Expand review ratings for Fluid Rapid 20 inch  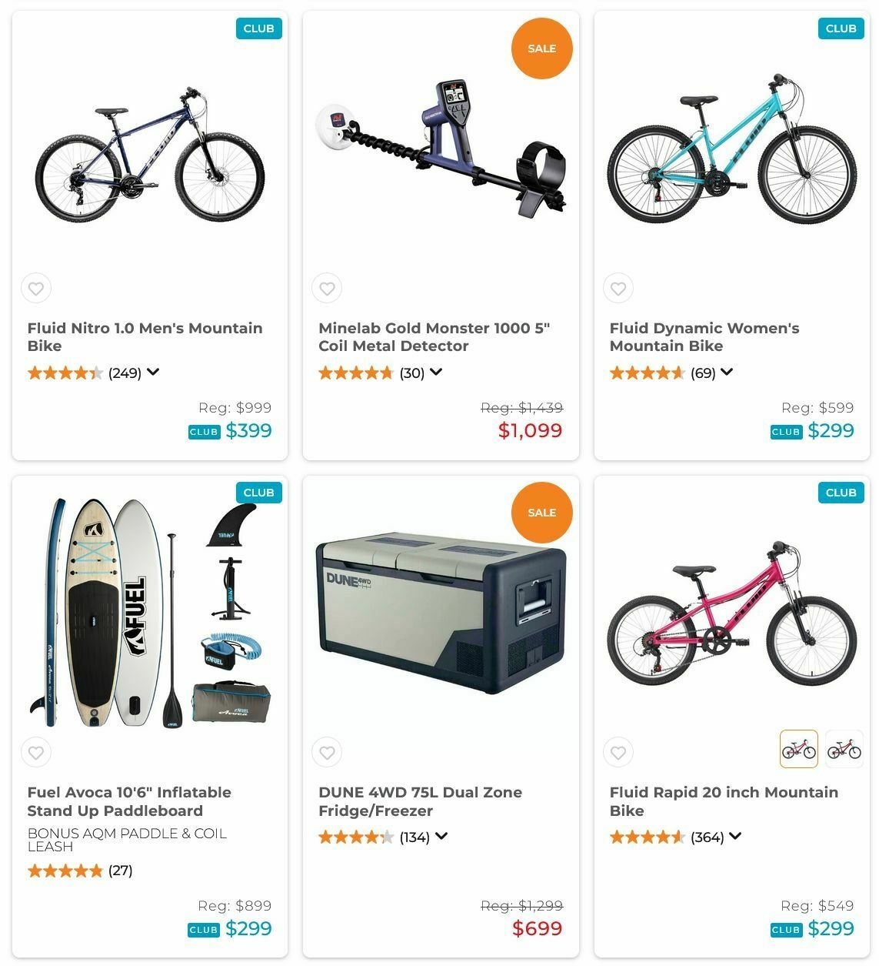735,837
